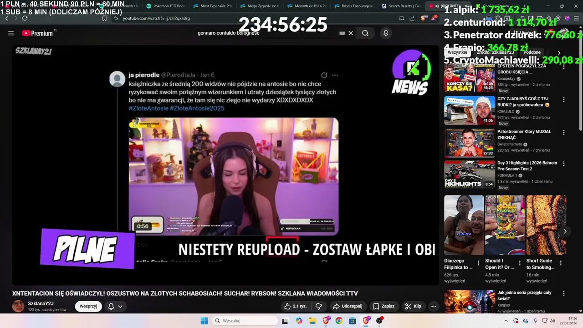The width and height of the screenshot is (583, 328).
Task: Open OBS Studio from the taskbar
Action: tap(379, 321)
